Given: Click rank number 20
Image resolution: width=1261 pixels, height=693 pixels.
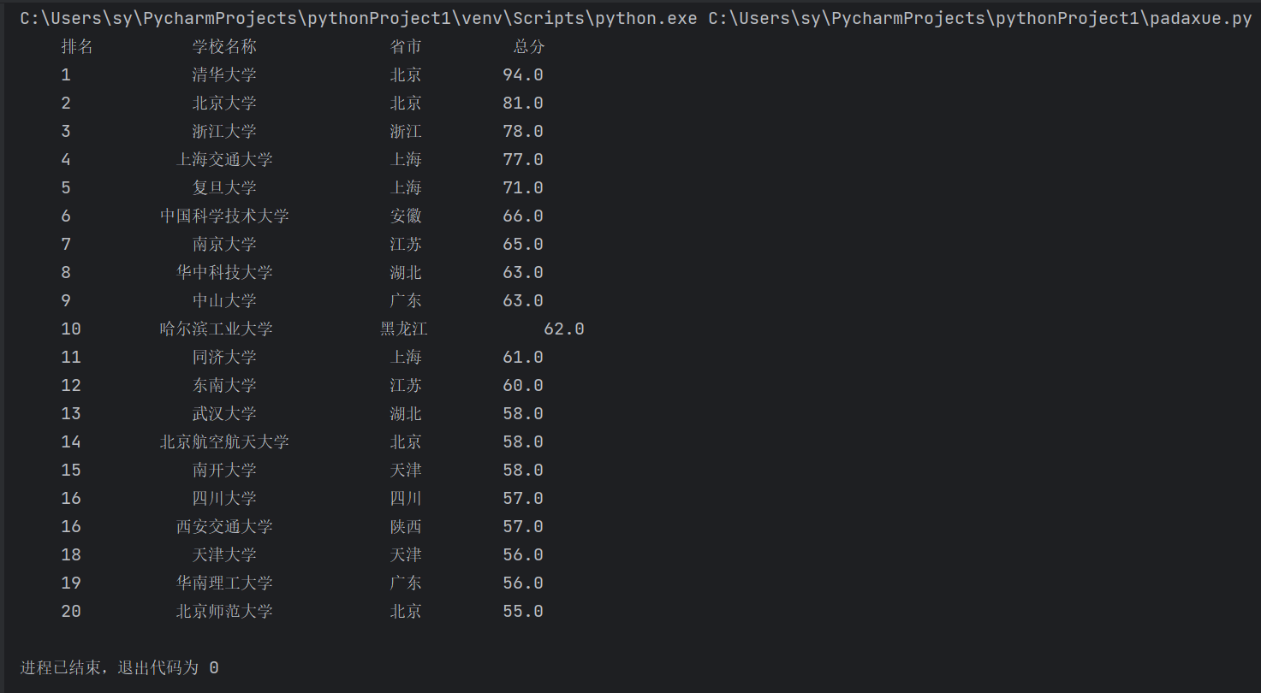Looking at the screenshot, I should [x=71, y=612].
